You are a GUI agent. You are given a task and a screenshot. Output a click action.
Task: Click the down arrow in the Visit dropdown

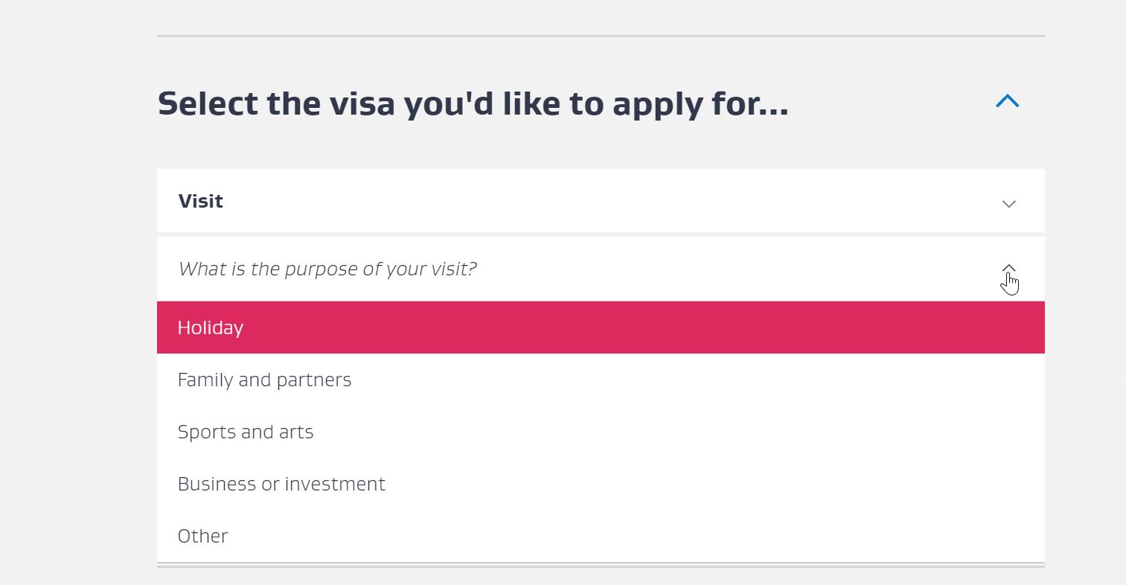pos(1008,203)
